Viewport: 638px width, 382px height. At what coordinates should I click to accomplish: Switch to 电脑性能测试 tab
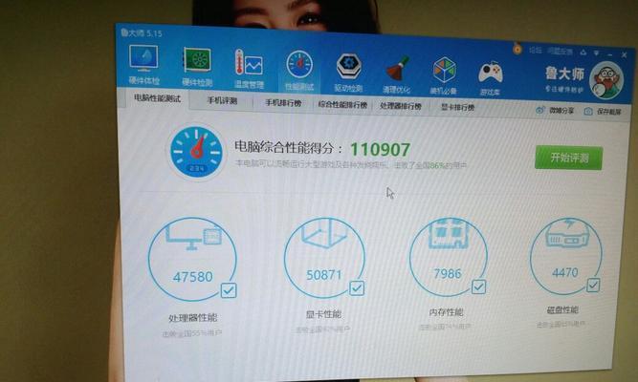[x=157, y=98]
